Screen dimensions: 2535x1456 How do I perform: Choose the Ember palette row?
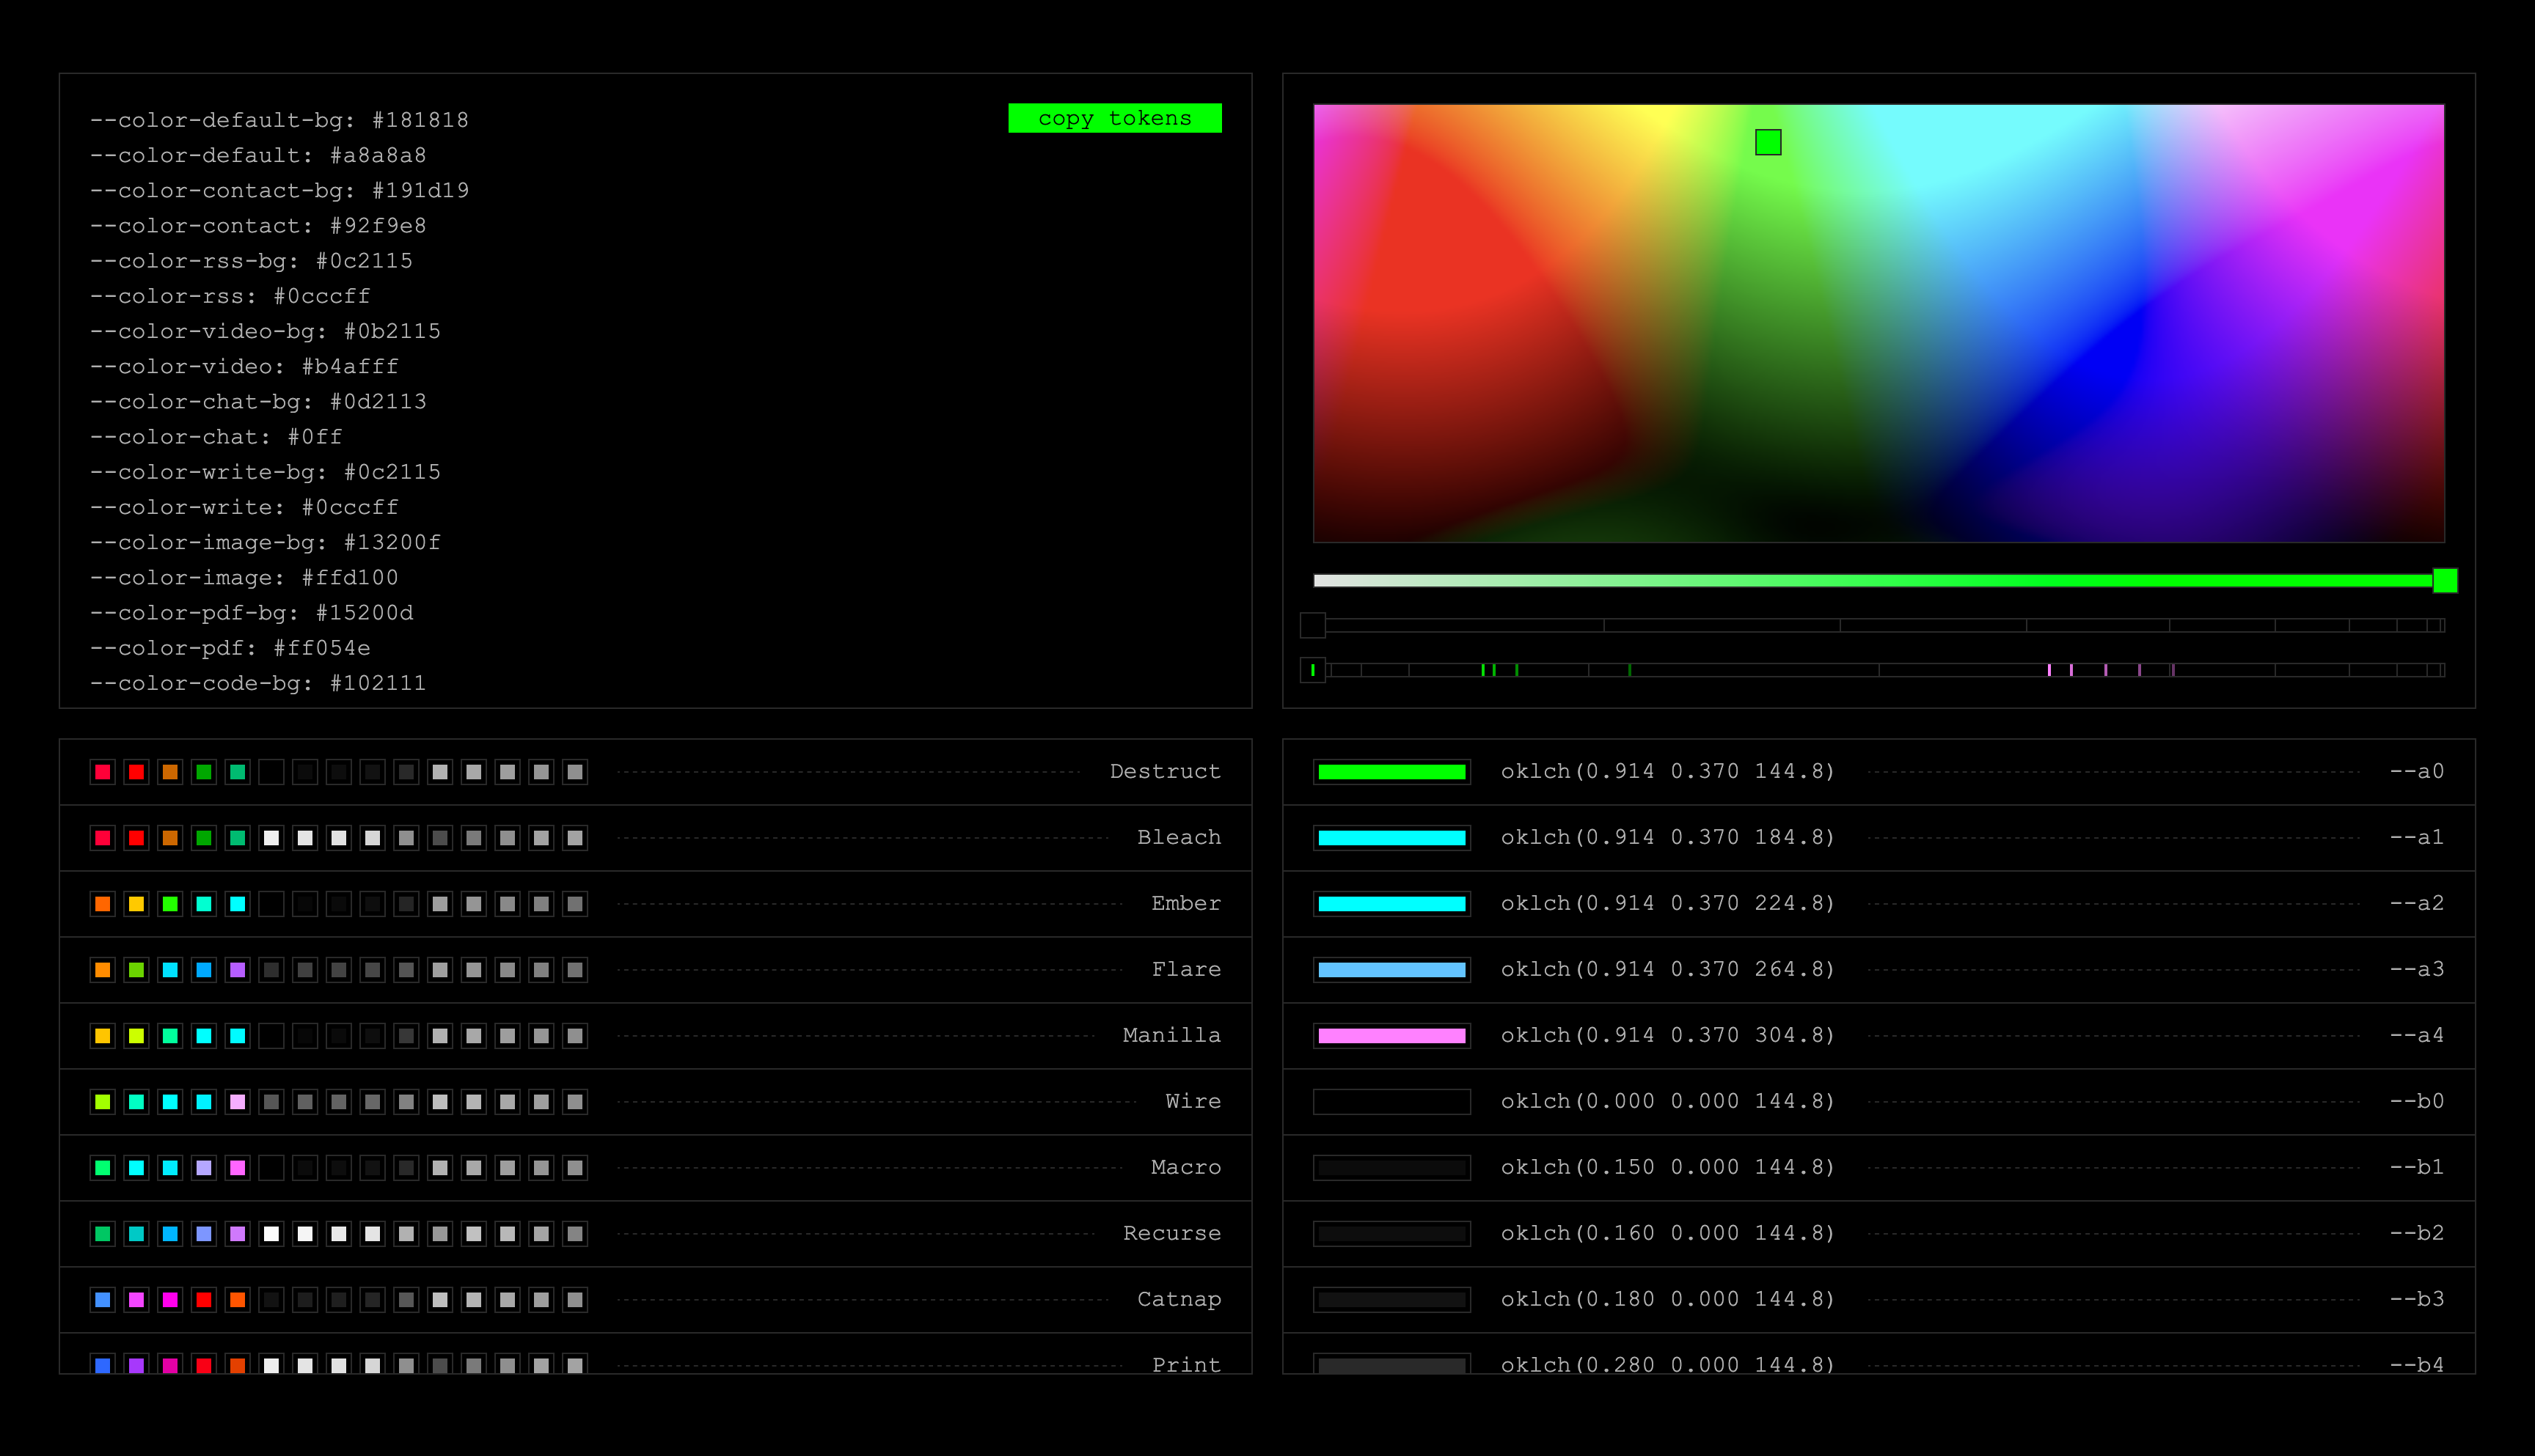[x=1185, y=903]
